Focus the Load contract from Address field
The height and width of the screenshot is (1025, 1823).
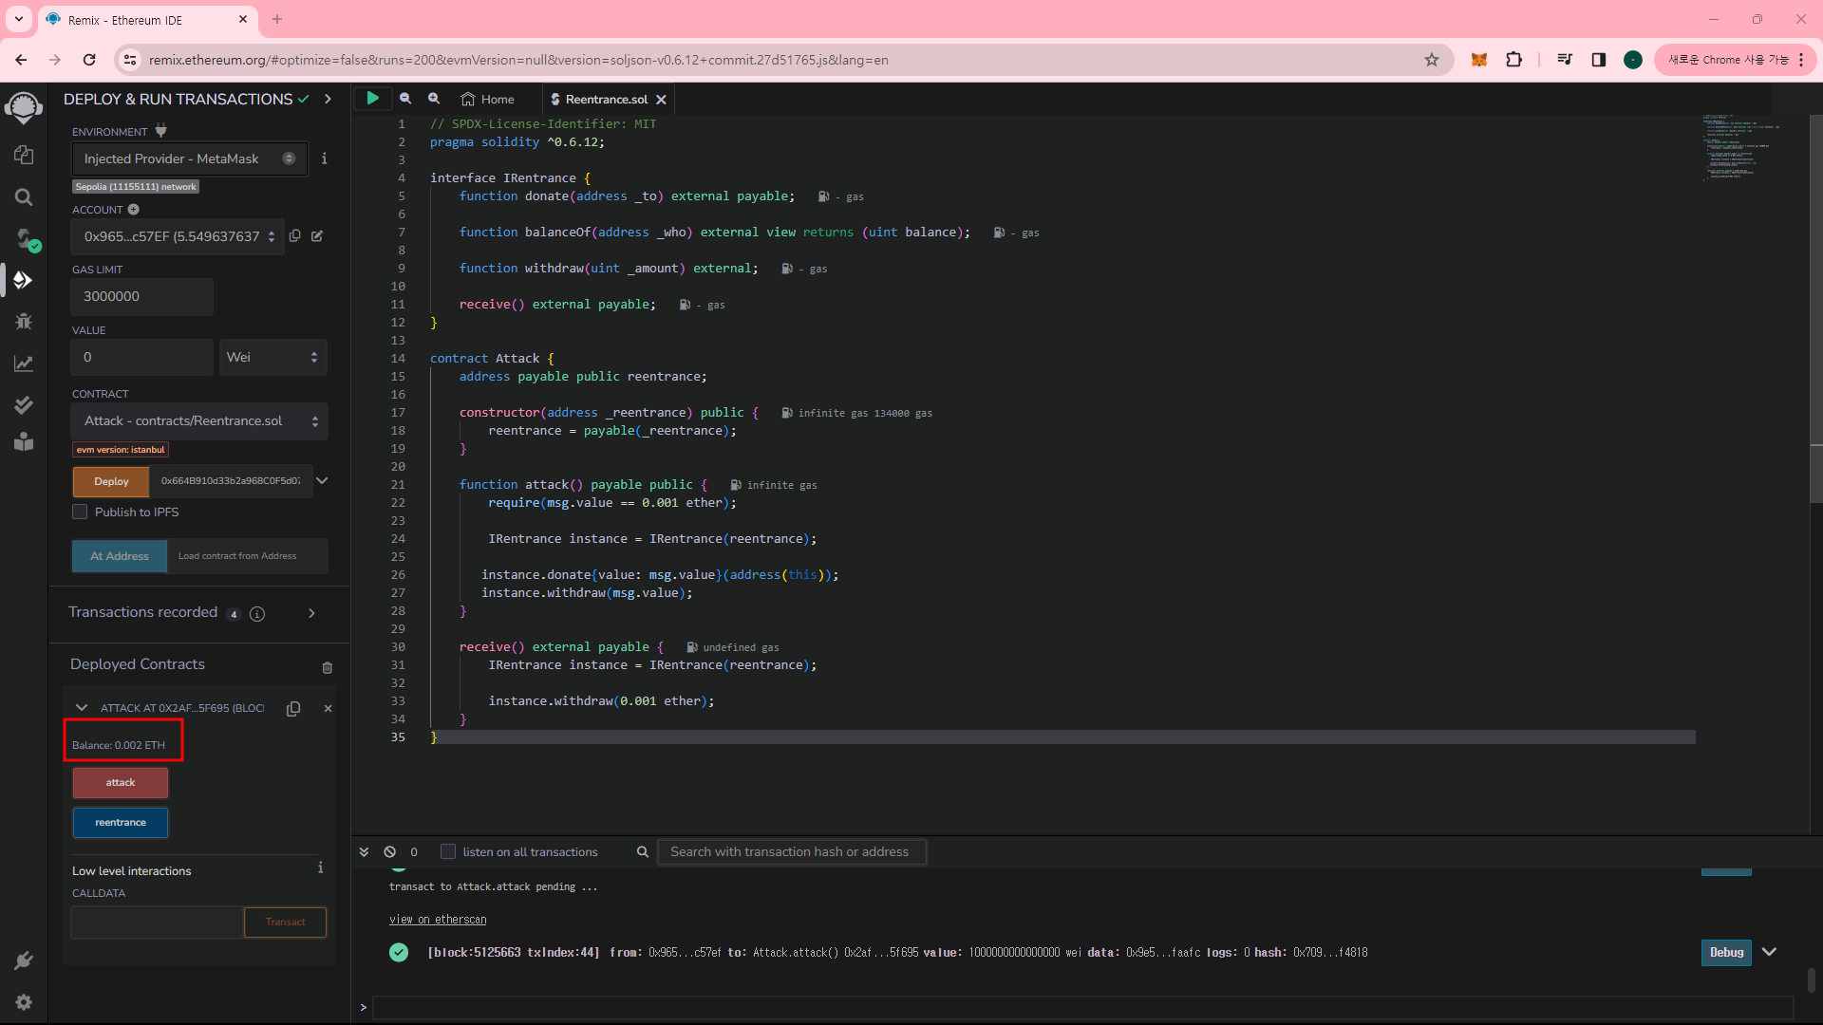coord(248,556)
